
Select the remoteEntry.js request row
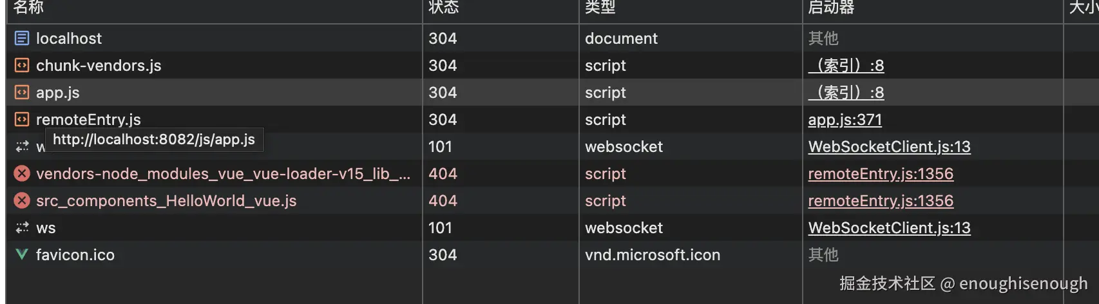88,120
